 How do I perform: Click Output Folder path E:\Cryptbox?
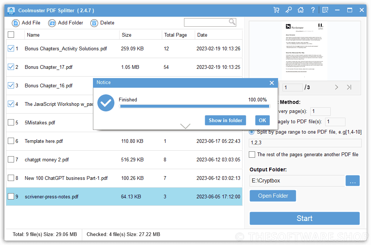click(x=297, y=181)
